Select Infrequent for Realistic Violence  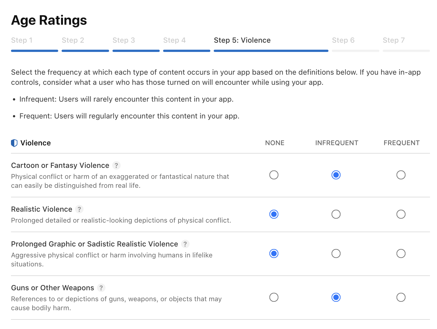(x=336, y=214)
